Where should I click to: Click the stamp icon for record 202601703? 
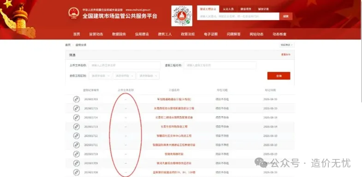[x=77, y=99]
